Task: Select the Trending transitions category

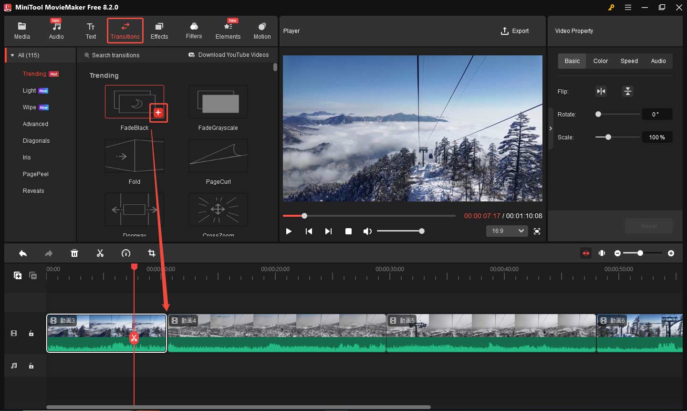Action: 40,74
